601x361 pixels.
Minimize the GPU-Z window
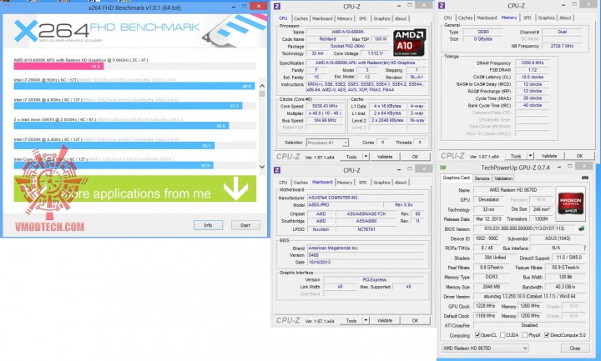(559, 167)
